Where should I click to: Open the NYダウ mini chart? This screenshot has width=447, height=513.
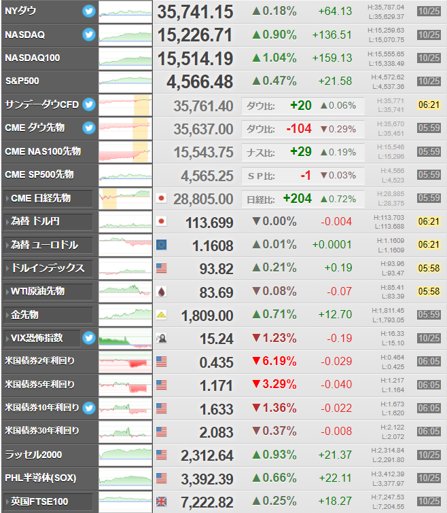(x=126, y=12)
